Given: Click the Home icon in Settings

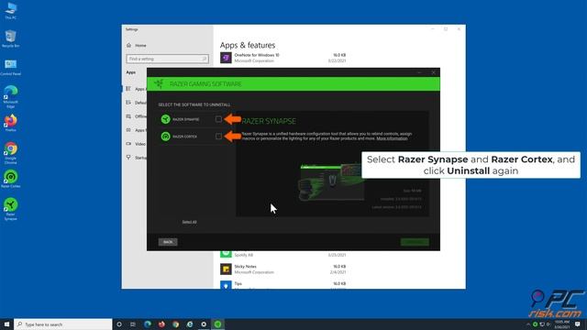Looking at the screenshot, I should [128, 45].
